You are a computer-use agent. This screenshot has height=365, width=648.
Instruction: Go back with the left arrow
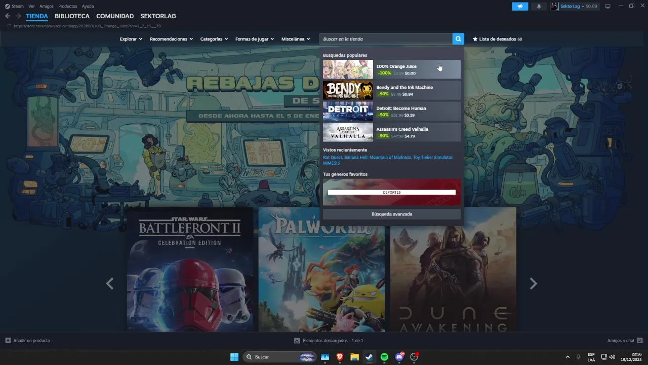tap(8, 16)
